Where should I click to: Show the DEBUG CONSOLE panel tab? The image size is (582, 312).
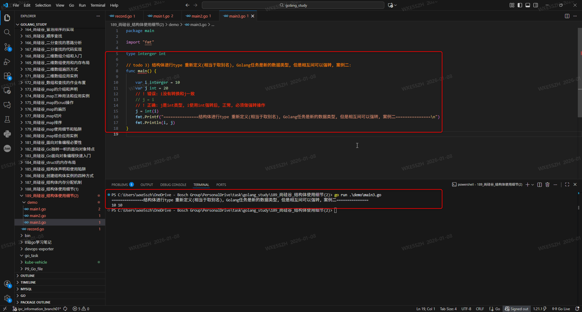point(173,184)
